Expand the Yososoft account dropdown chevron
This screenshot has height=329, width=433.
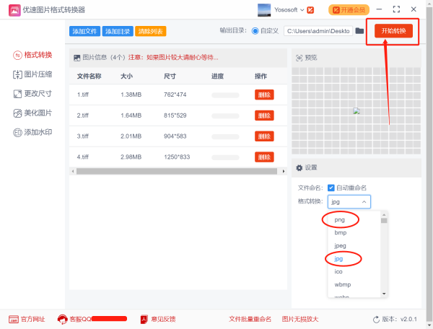pos(302,10)
